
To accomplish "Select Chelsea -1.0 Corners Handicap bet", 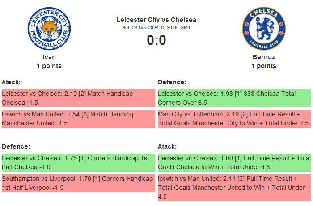I will tap(78, 163).
